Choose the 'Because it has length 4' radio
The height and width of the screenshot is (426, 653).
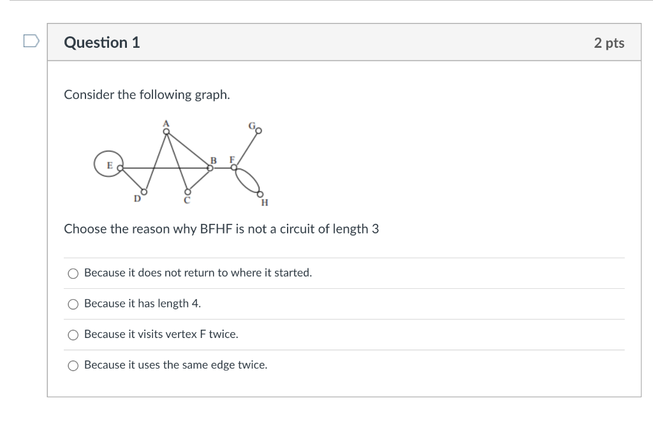73,304
